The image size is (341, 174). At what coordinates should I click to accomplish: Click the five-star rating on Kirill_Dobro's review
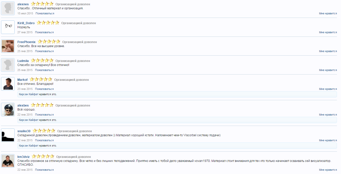(48, 23)
